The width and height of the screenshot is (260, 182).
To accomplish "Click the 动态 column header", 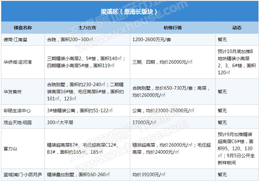I will (x=237, y=28).
